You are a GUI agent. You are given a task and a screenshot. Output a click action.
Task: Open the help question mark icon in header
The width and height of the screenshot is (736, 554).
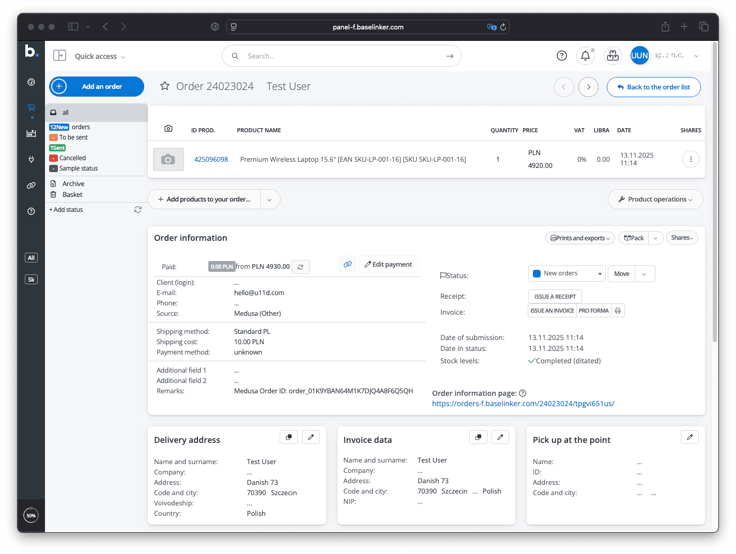pos(562,56)
